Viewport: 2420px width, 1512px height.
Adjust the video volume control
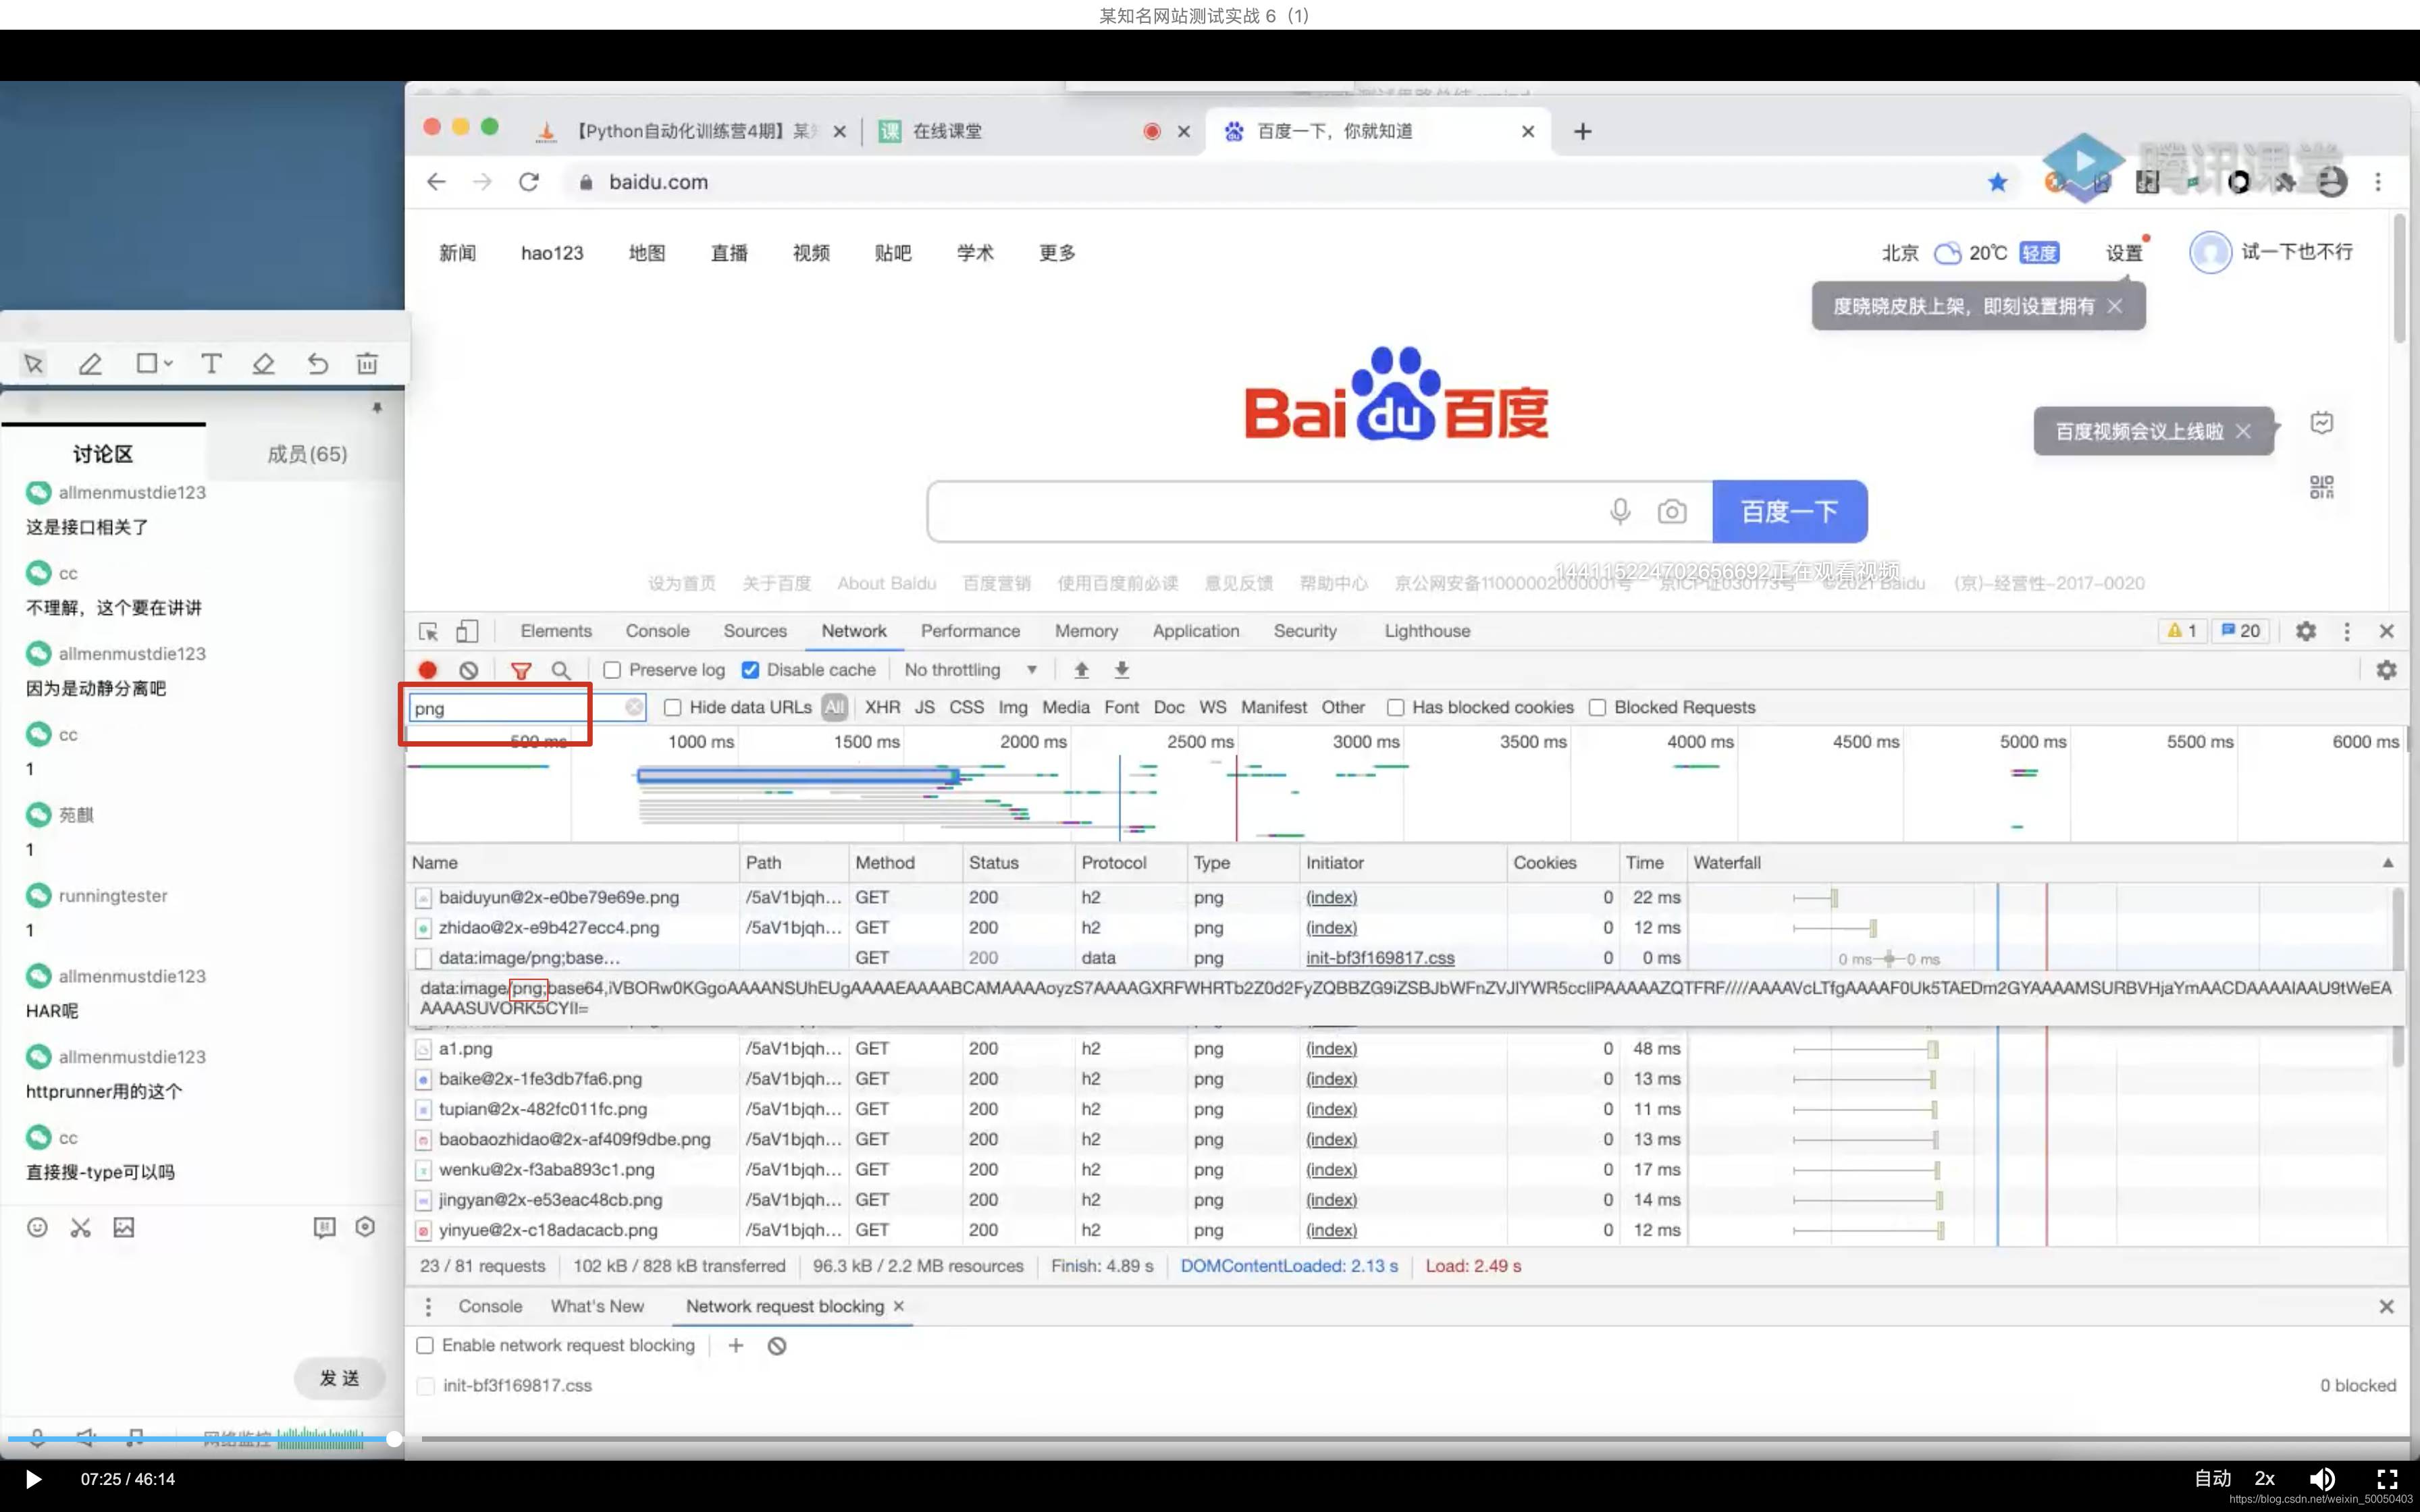tap(2322, 1479)
